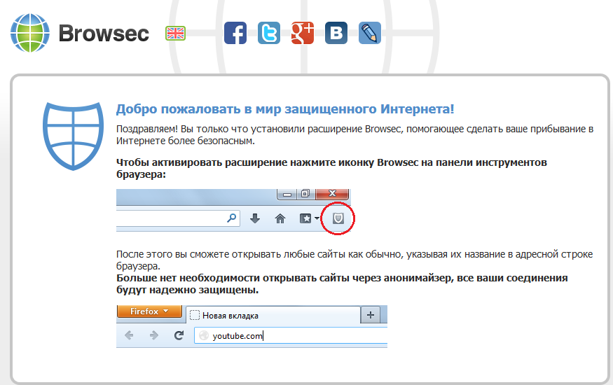Expand the bookmarks star dropdown arrow
The image size is (613, 385).
[x=317, y=220]
